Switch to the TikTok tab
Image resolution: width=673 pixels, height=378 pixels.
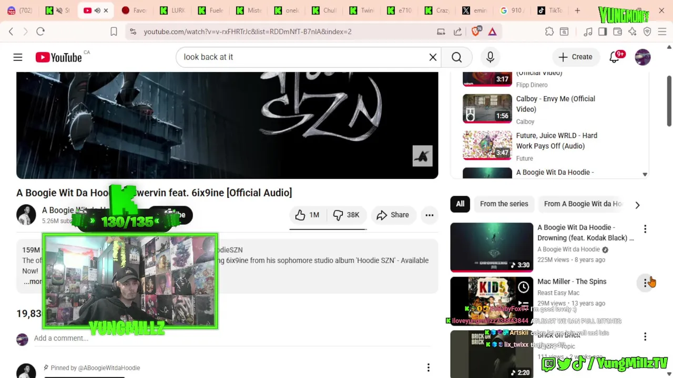(x=549, y=10)
